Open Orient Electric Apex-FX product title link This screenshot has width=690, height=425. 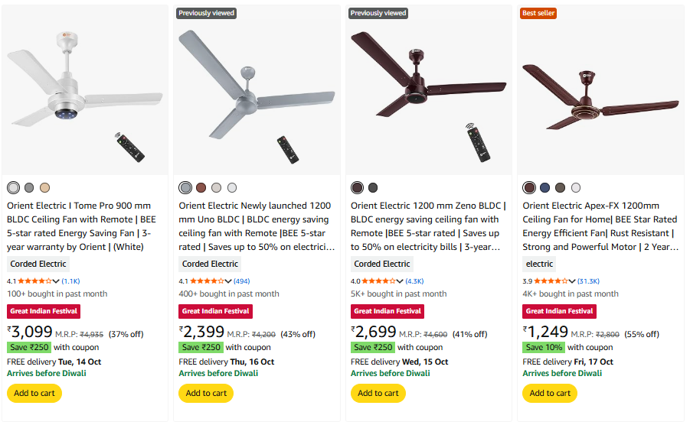point(600,226)
